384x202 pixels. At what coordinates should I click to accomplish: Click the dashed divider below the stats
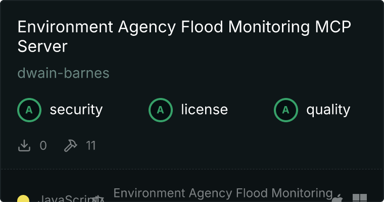pos(192,168)
